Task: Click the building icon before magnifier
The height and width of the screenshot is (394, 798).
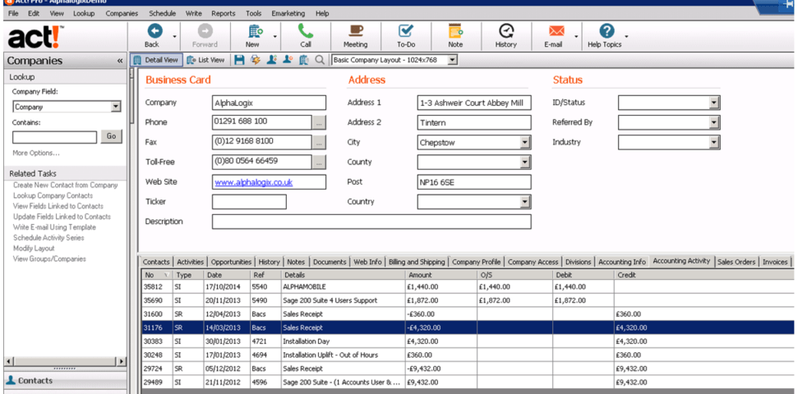Action: 304,60
